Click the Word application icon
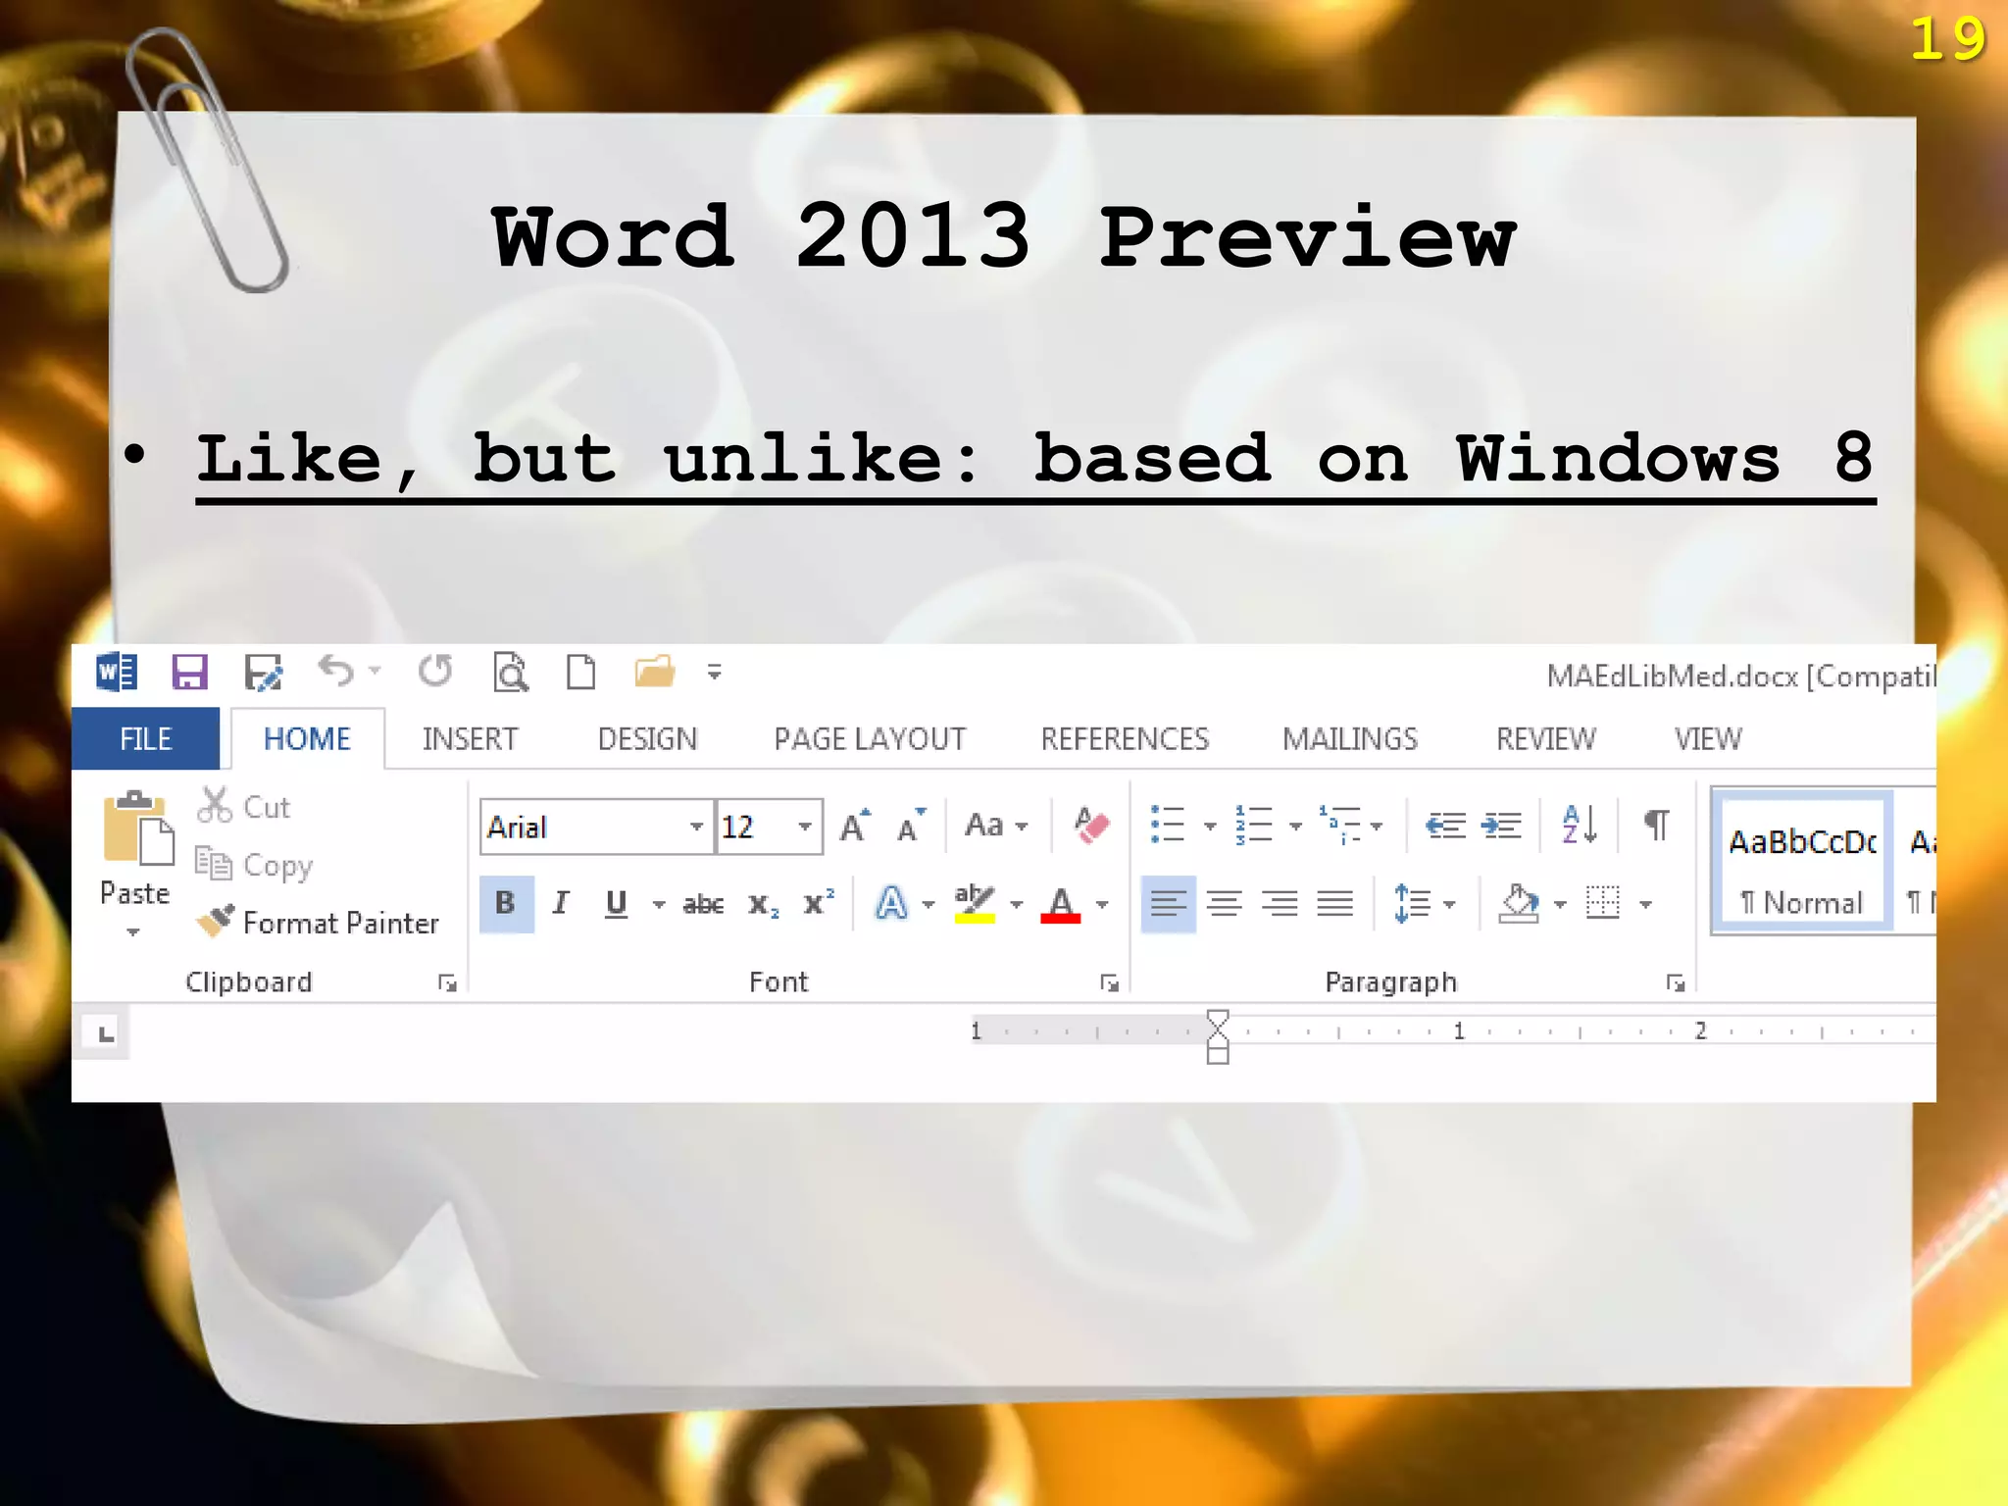 point(117,673)
